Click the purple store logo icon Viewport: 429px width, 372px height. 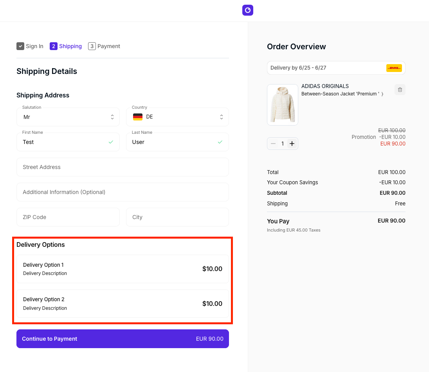click(247, 10)
